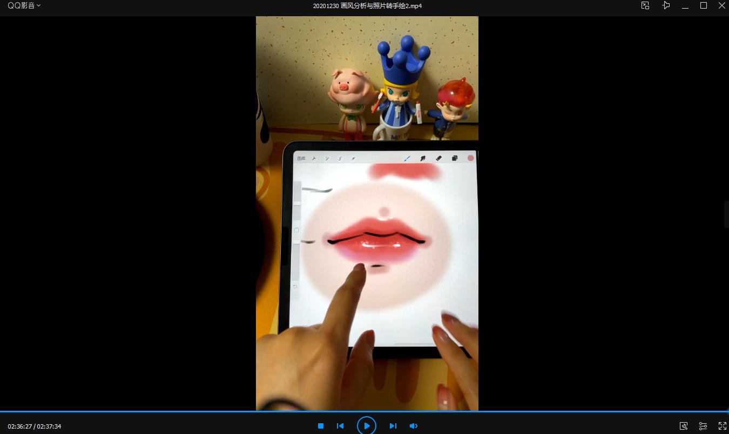Screen dimensions: 729x434
Task: Open playback adjustment sliders icon
Action: click(703, 426)
